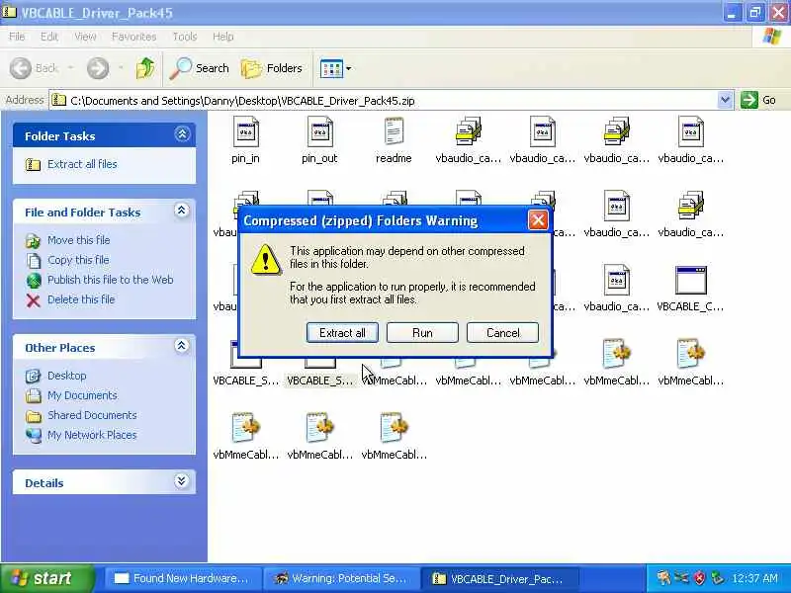This screenshot has width=791, height=593.
Task: Click the folder icon in title bar
Action: (x=9, y=11)
